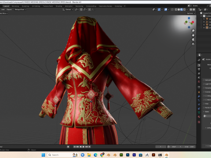This screenshot has width=211, height=158.
Task: Open the UV Editing workspace tab
Action: click(x=36, y=6)
